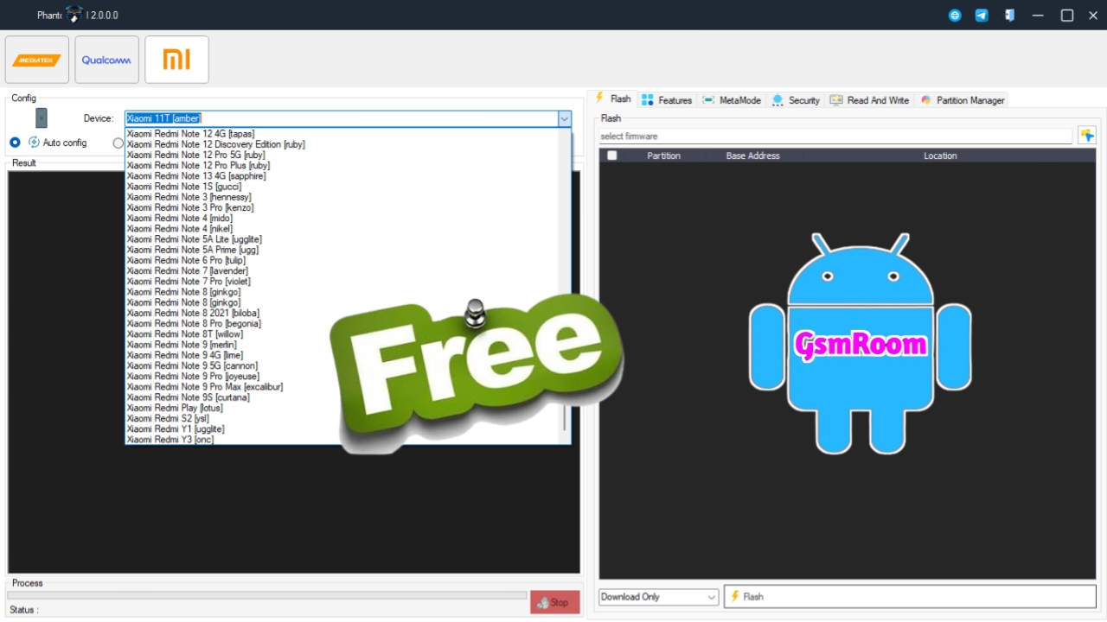This screenshot has width=1107, height=622.
Task: Select the MediaTek platform icon
Action: coord(37,60)
